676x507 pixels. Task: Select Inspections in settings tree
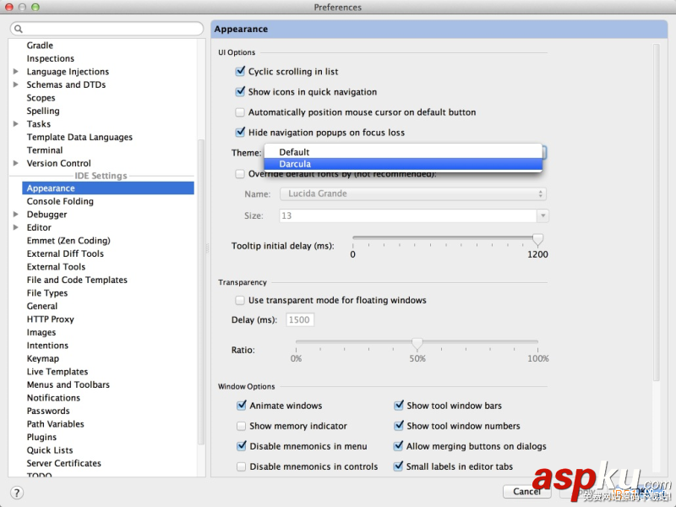[x=51, y=58]
